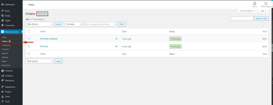
Task: Check the box for order #13 aa aa
Action: [x=29, y=46]
